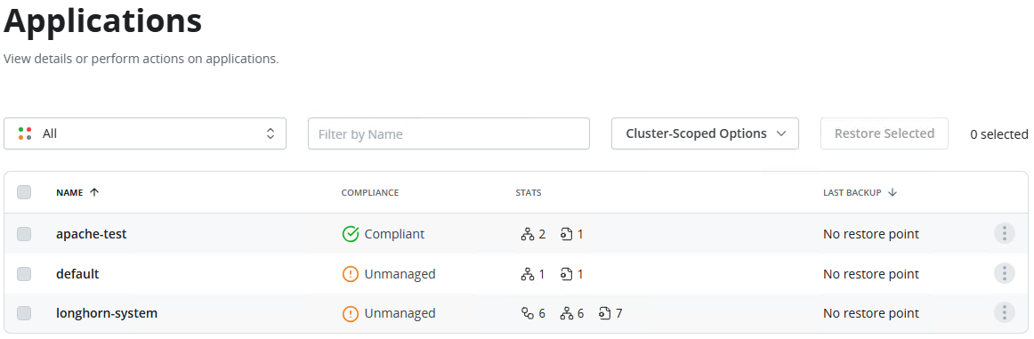Open actions menu for default row
The image size is (1034, 339).
pyautogui.click(x=1004, y=274)
